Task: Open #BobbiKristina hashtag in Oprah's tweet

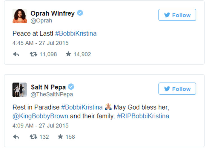Action: point(76,33)
